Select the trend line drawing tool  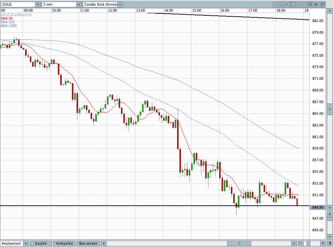click(x=276, y=4)
